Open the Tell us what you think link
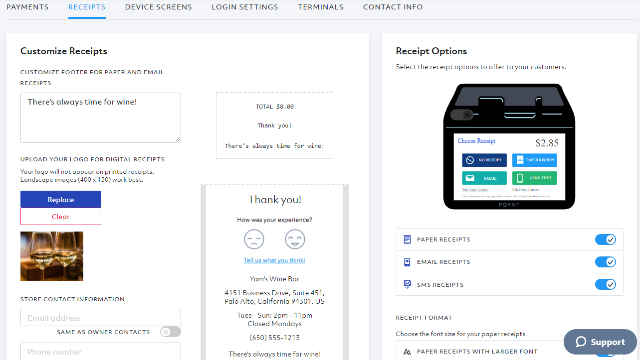Image resolution: width=640 pixels, height=360 pixels. pos(274,260)
